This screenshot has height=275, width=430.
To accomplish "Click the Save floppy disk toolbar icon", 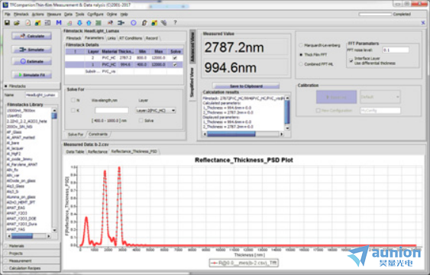I will [x=7, y=23].
